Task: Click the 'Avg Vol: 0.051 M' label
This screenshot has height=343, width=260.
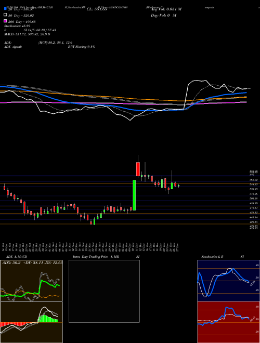Action: 166,9
